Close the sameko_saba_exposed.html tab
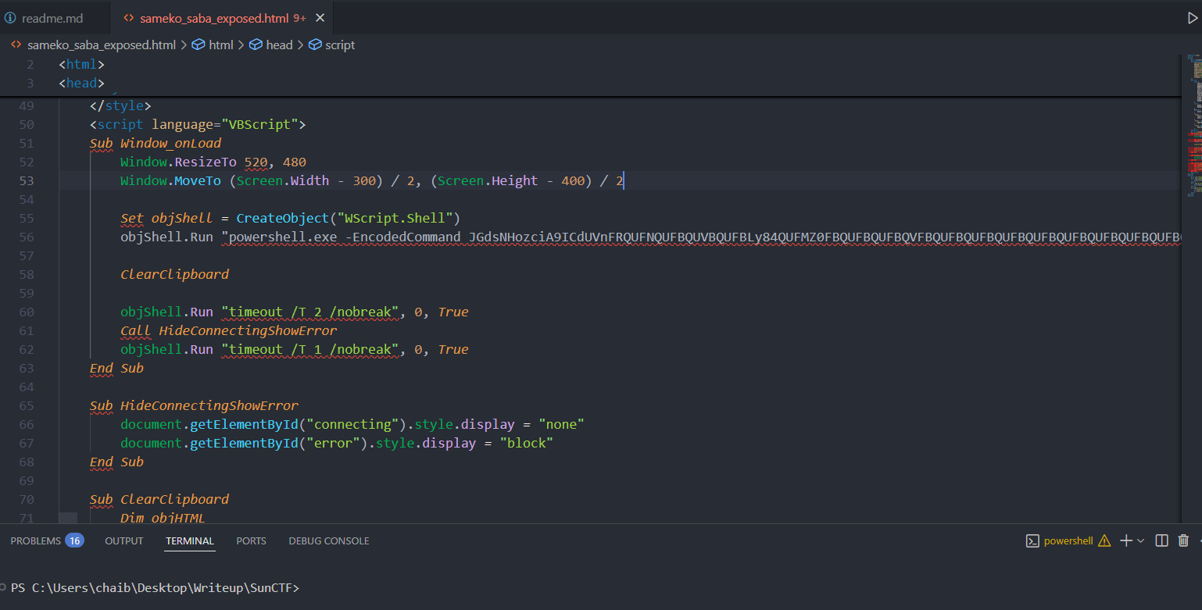 point(320,17)
